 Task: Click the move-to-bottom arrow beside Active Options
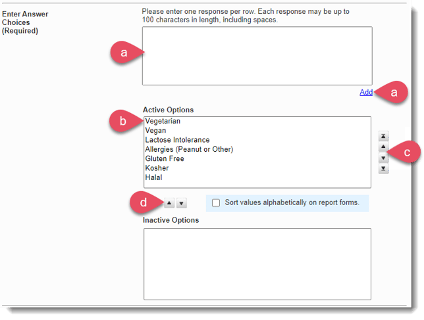pos(383,170)
